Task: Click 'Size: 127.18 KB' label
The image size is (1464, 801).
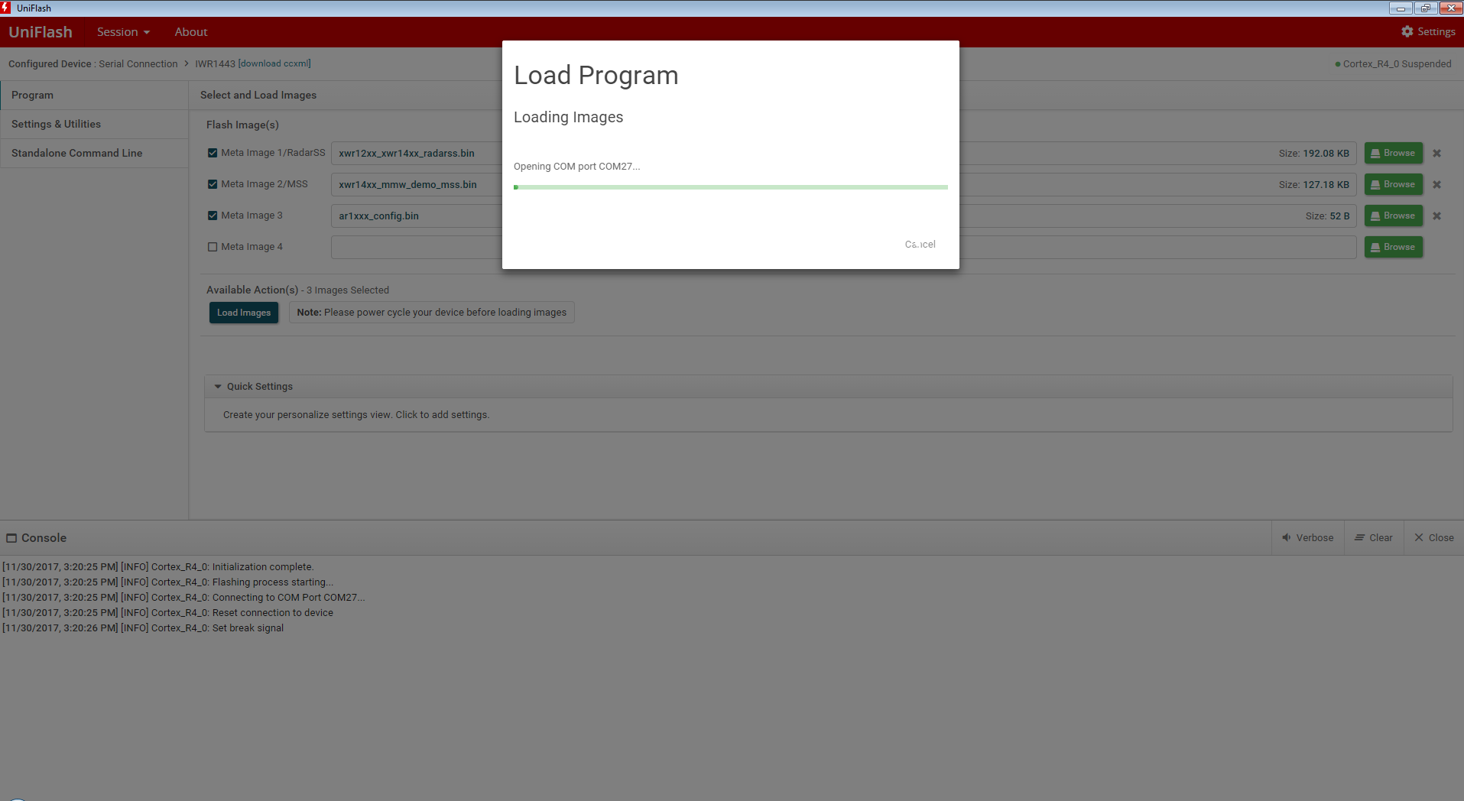Action: tap(1313, 184)
